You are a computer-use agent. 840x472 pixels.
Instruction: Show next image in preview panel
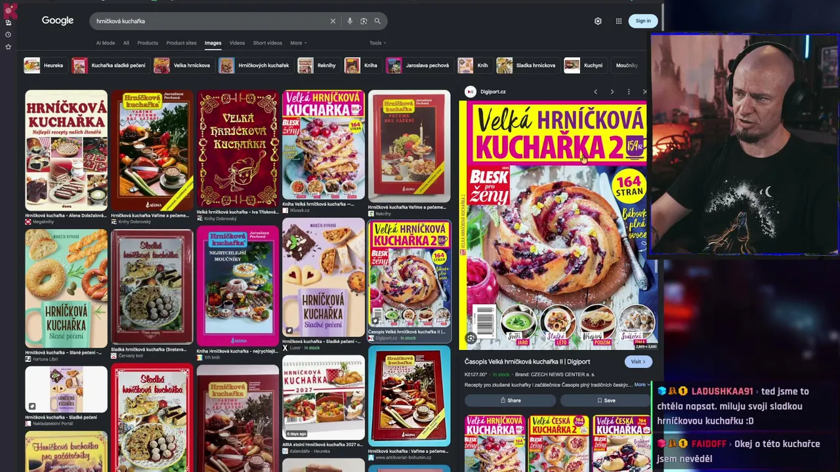[612, 92]
